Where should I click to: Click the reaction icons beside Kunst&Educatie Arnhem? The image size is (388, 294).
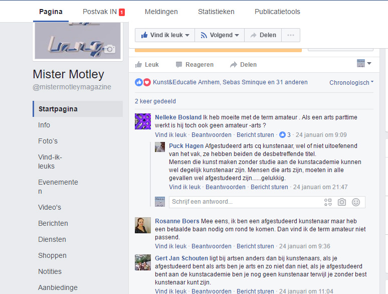pyautogui.click(x=142, y=82)
